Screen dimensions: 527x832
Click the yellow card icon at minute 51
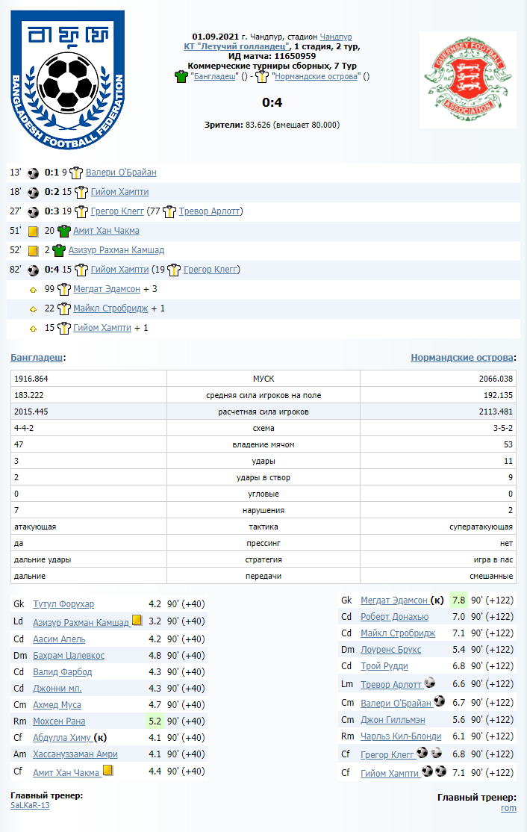pyautogui.click(x=33, y=232)
